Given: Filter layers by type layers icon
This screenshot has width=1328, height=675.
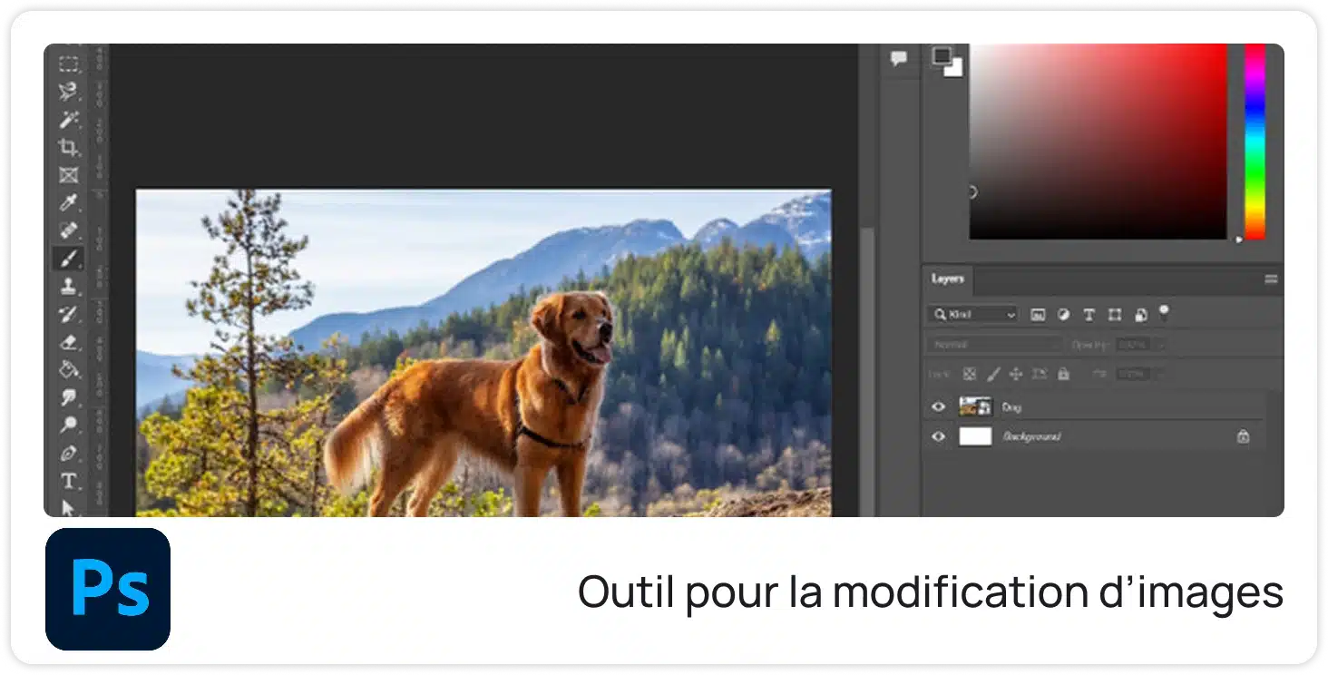Looking at the screenshot, I should click(x=1089, y=315).
